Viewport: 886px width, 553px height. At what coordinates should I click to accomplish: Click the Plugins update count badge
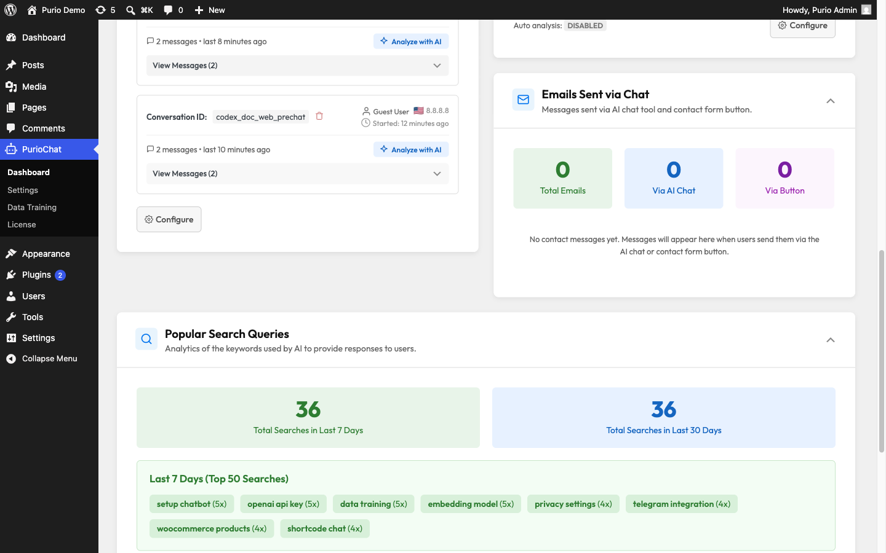tap(60, 275)
